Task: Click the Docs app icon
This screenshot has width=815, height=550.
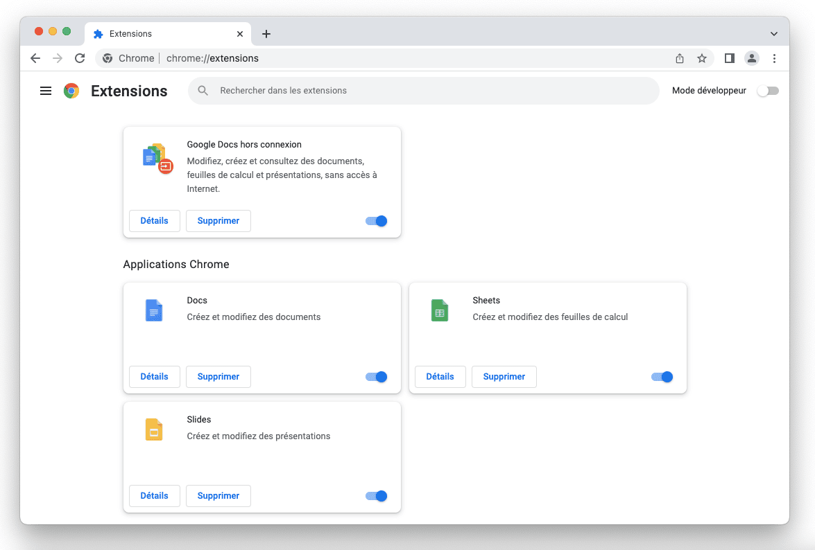Action: 154,310
